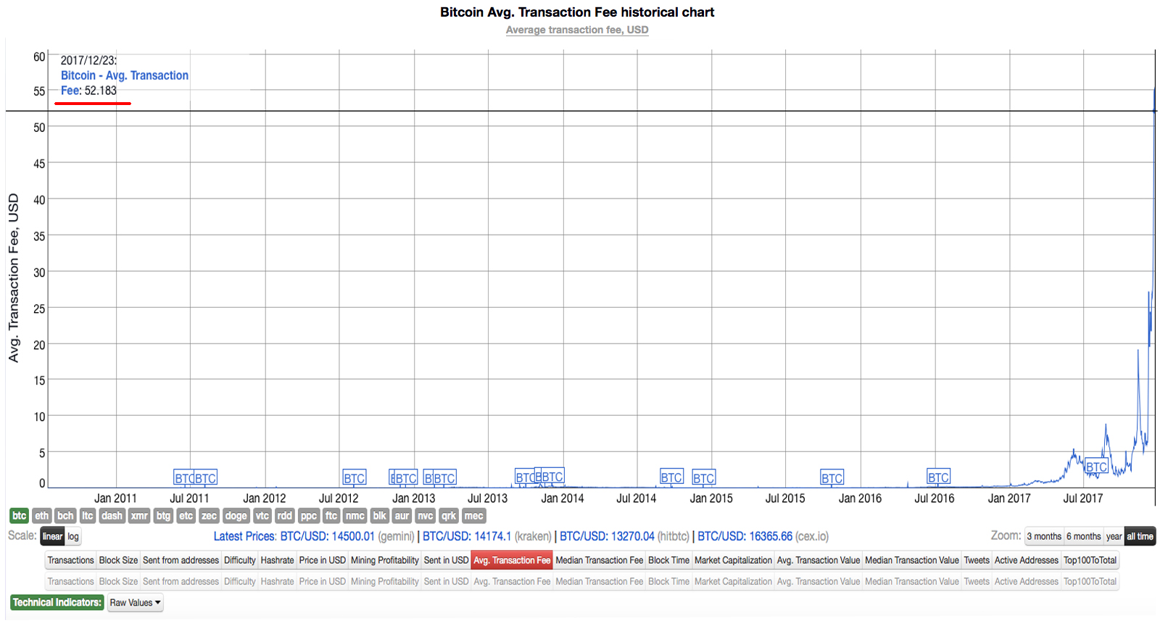The height and width of the screenshot is (623, 1160).
Task: Open Sent in USD tab in top row
Action: (x=446, y=561)
